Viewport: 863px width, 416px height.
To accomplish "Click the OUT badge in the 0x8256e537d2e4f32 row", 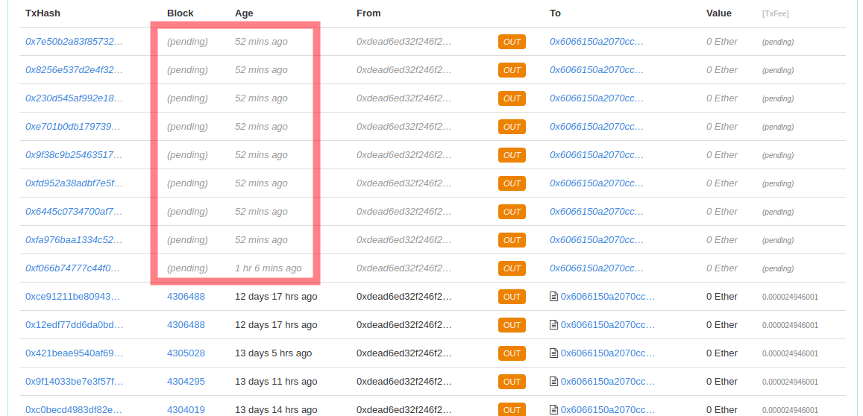I will pyautogui.click(x=512, y=70).
